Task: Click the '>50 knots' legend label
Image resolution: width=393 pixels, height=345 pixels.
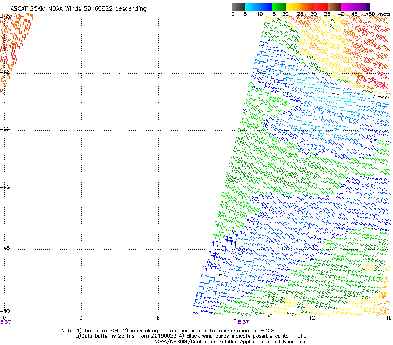Action: pos(378,14)
